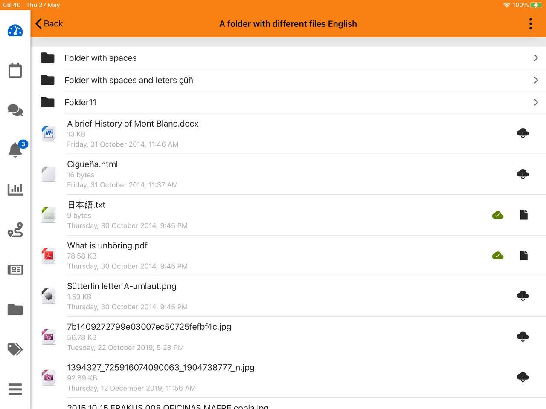Image resolution: width=546 pixels, height=409 pixels.
Task: Click text file type icon of 日本語.txt
Action: pyautogui.click(x=49, y=215)
